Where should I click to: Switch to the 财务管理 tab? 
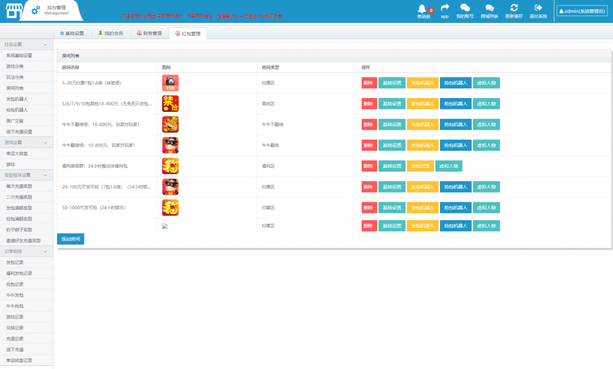click(x=149, y=33)
